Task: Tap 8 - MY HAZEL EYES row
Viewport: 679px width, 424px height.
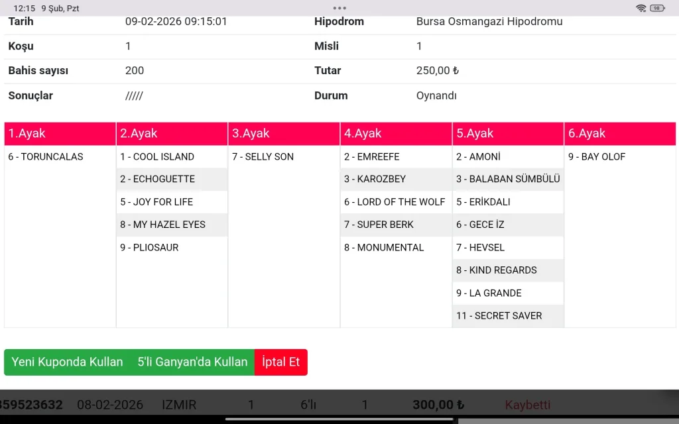Action: click(163, 225)
